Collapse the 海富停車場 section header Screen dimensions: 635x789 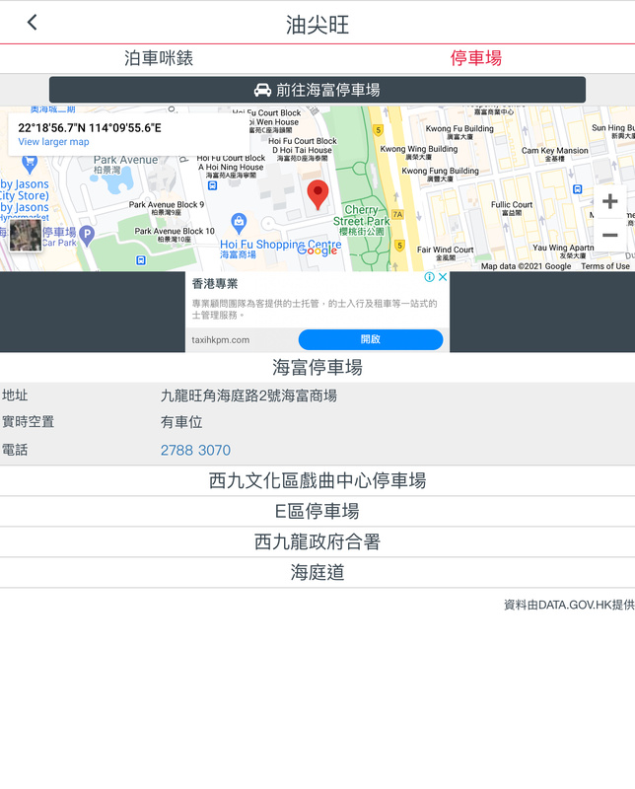click(317, 367)
